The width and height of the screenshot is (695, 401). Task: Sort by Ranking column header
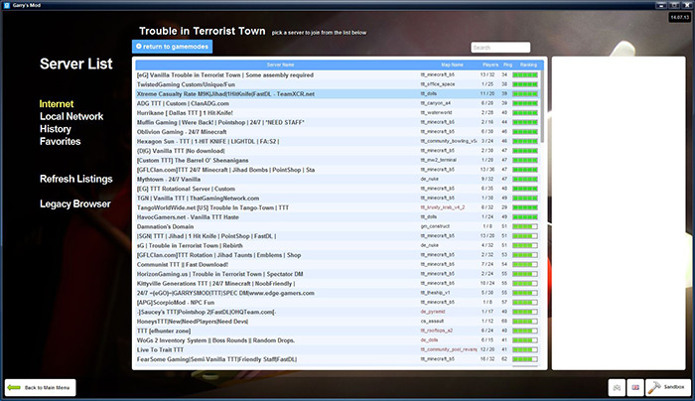528,65
